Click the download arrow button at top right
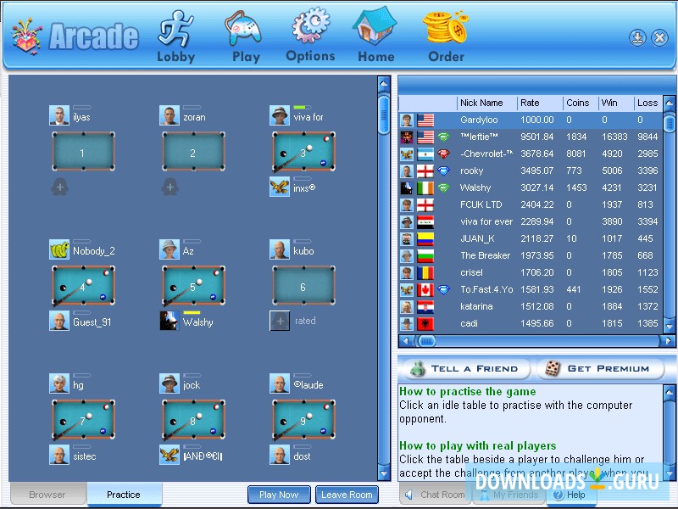This screenshot has height=509, width=678. 637,38
